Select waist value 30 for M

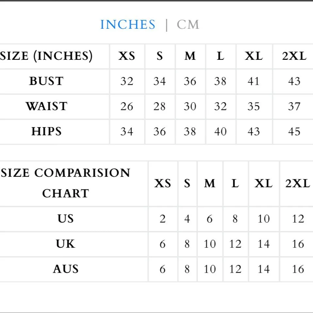190,107
